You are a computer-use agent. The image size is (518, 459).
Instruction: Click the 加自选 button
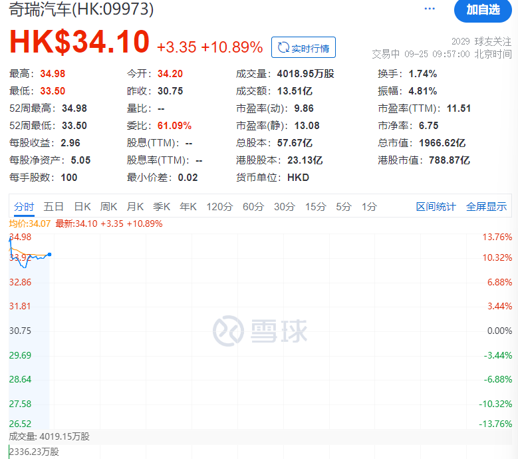click(483, 9)
